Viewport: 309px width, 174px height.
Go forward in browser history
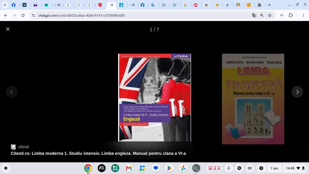coord(14,15)
